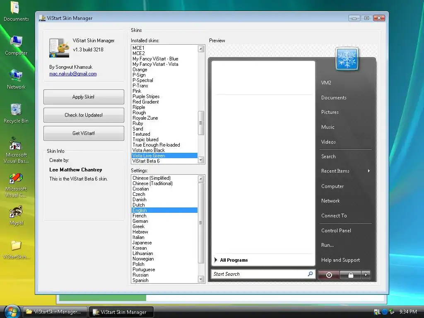Click the search magnifier in preview

click(x=311, y=274)
